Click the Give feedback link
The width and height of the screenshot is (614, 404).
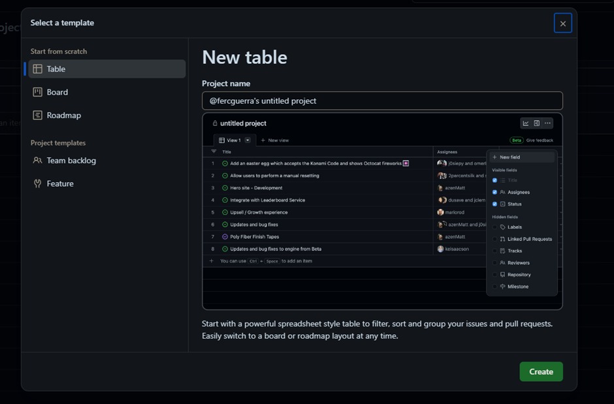click(x=540, y=140)
